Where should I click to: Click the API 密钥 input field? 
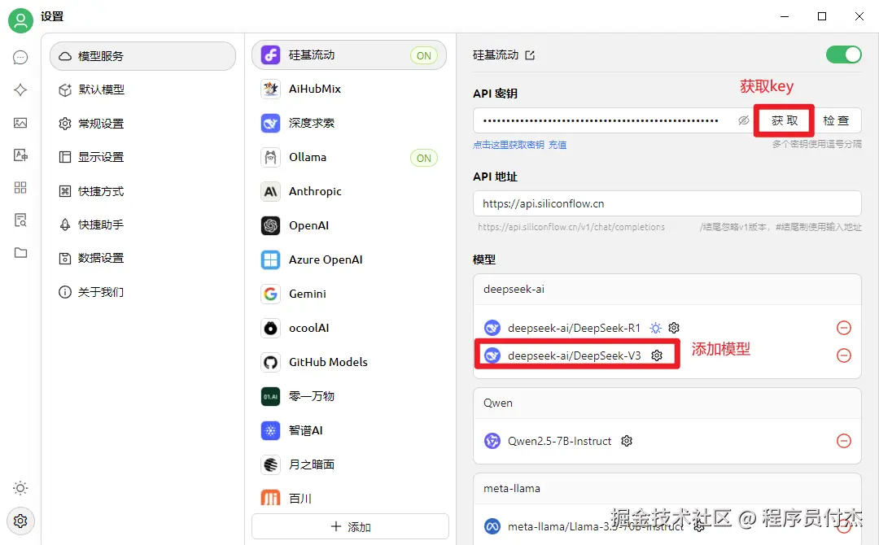click(602, 120)
